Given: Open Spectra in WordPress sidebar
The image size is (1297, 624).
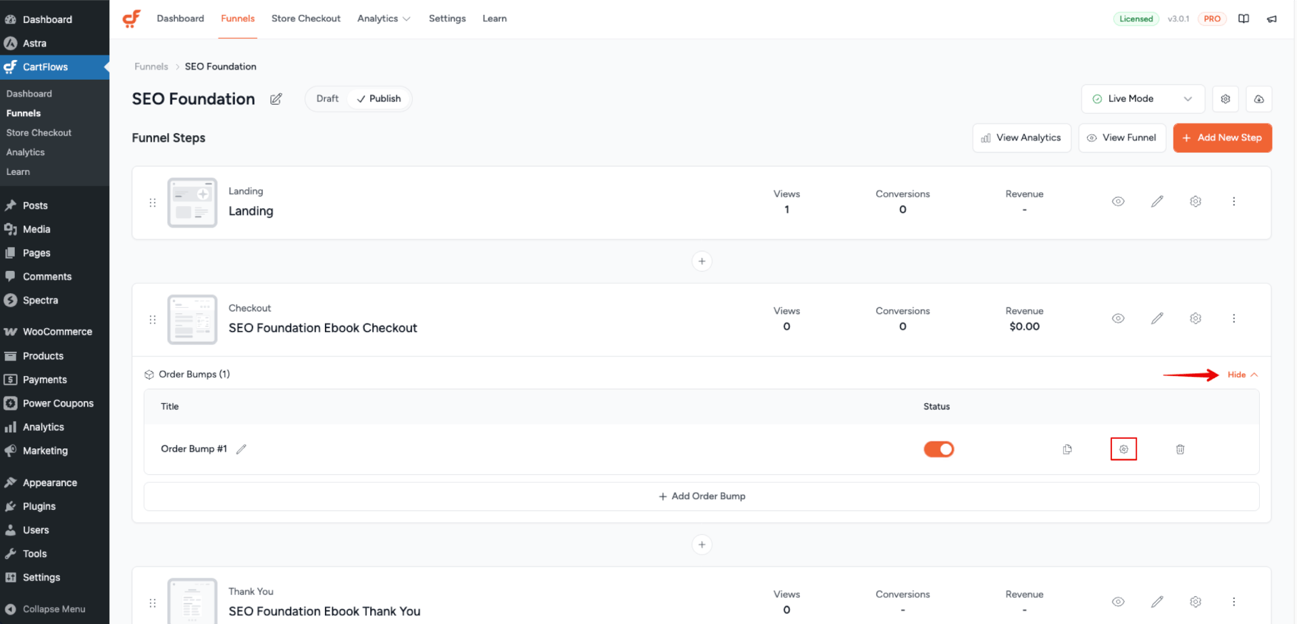Looking at the screenshot, I should [x=54, y=301].
